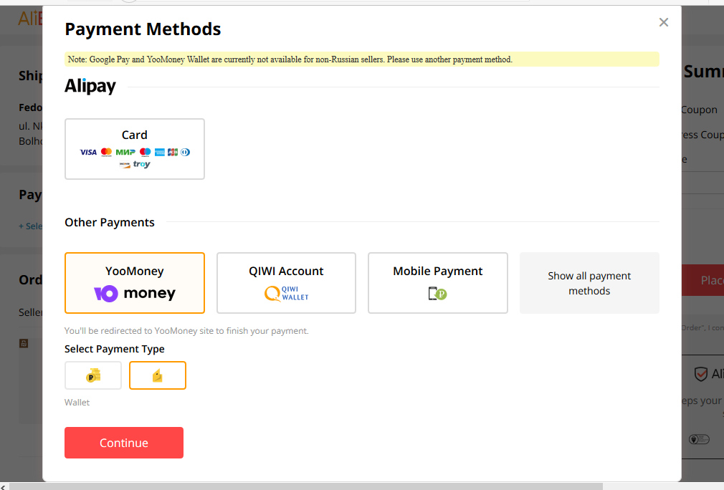Click the Mobile Payment phone icon

(x=438, y=294)
